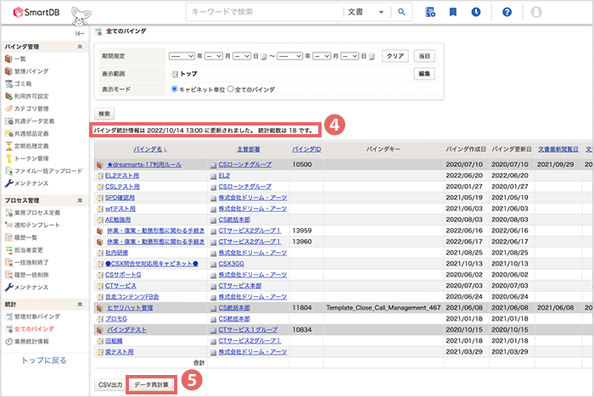The image size is (594, 397).
Task: Sort by バインダ名 column header
Action: [x=148, y=149]
